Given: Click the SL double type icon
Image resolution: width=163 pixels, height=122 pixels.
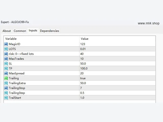Looking at the screenshot, I should (x=6, y=64).
